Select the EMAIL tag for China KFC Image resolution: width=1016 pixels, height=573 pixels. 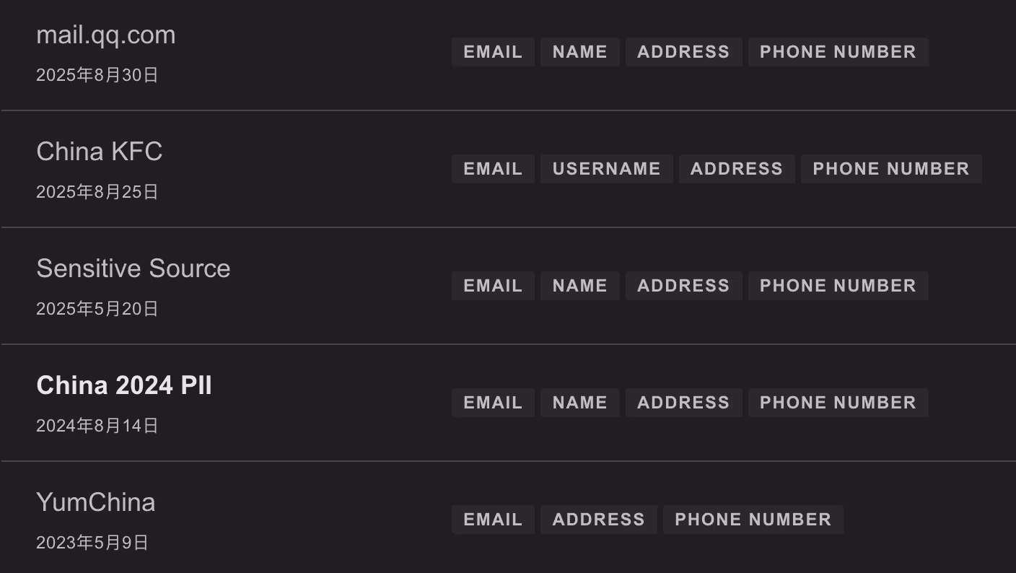coord(493,169)
